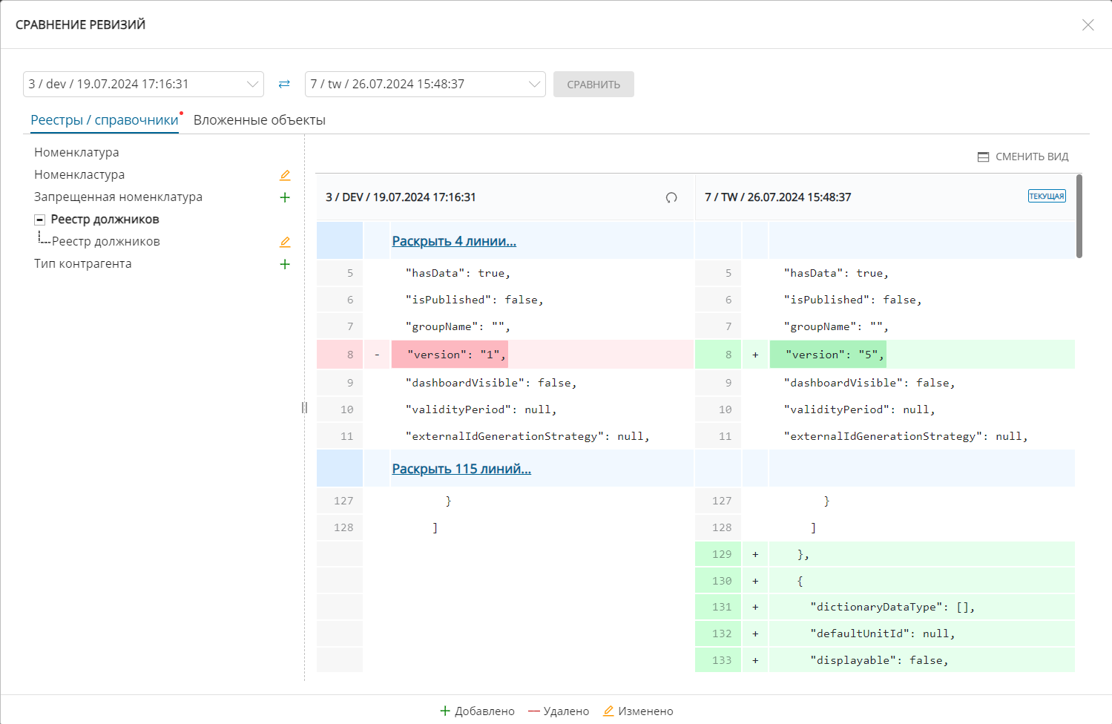Image resolution: width=1112 pixels, height=724 pixels.
Task: Click the ТЕКУЩАЯ badge on right revision
Action: point(1046,197)
